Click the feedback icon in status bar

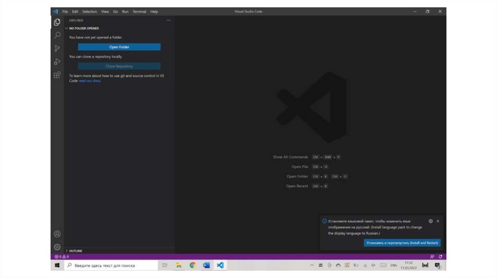click(x=432, y=257)
